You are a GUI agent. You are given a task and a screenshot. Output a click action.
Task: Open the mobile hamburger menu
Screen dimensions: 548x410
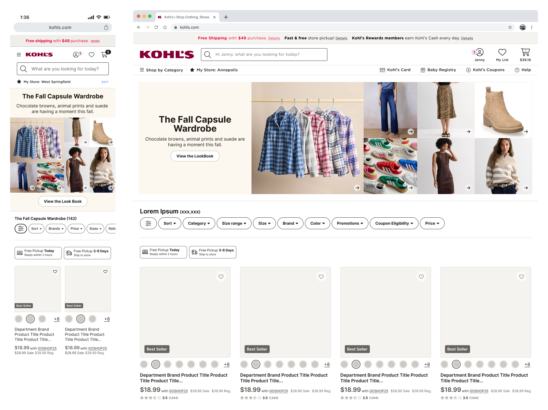(x=19, y=55)
